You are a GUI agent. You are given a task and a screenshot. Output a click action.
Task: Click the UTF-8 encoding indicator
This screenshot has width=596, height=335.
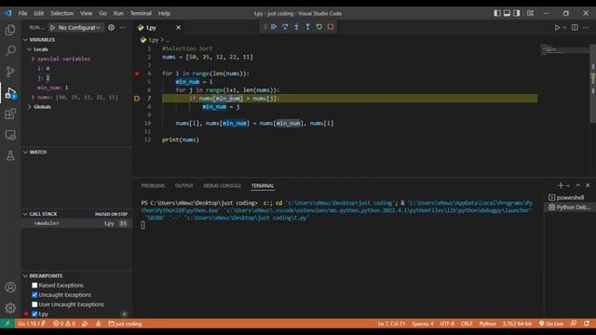pos(447,324)
